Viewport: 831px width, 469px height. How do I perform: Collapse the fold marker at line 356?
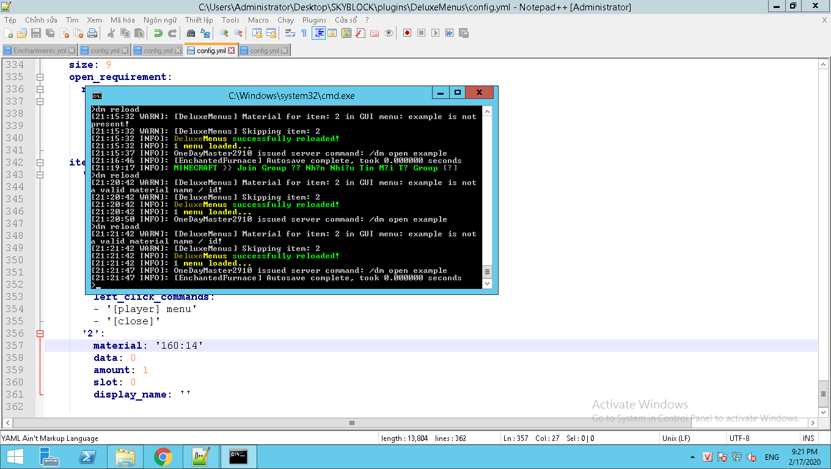coord(40,333)
